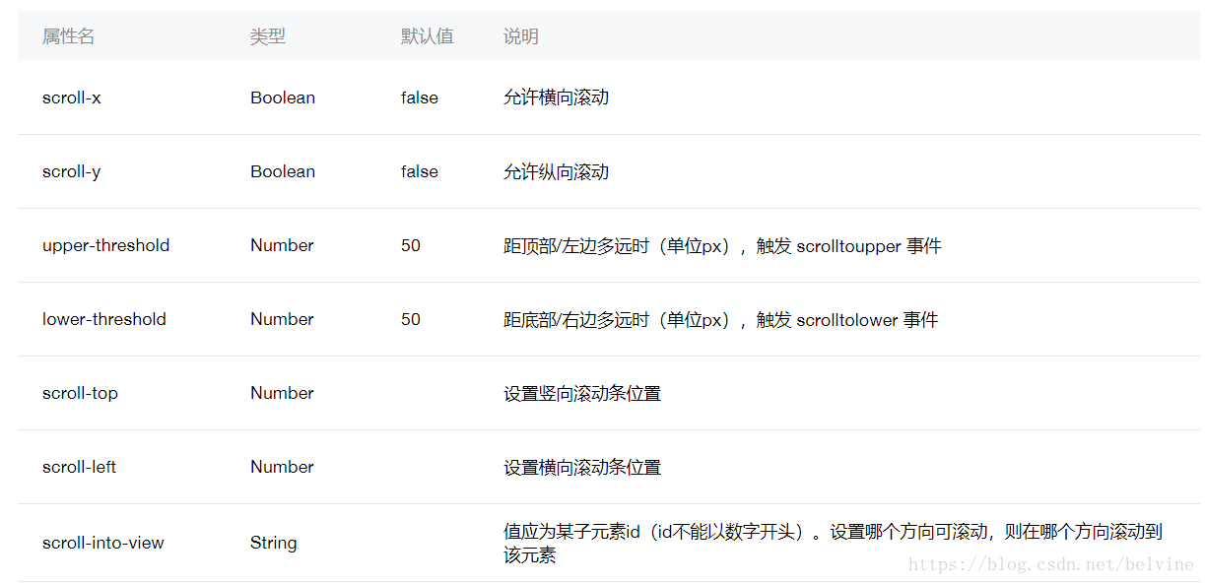Click Boolean type in scroll-x row
This screenshot has height=584, width=1205.
point(283,97)
